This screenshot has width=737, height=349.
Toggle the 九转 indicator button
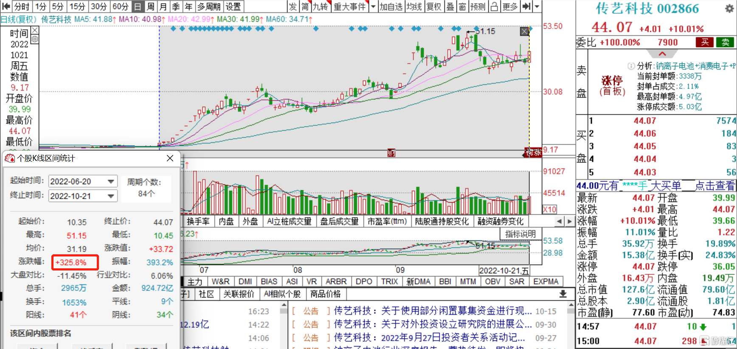[x=321, y=6]
